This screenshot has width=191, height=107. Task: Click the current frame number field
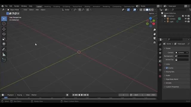coord(124,95)
